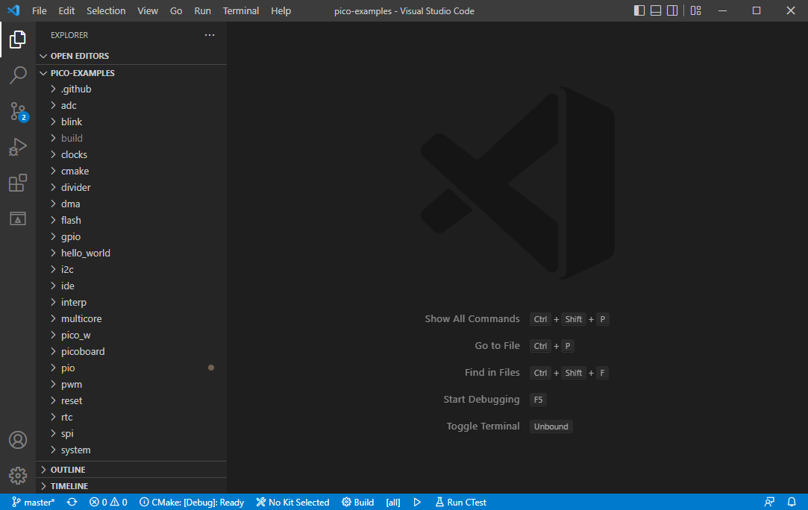Open the Go menu

click(x=176, y=11)
